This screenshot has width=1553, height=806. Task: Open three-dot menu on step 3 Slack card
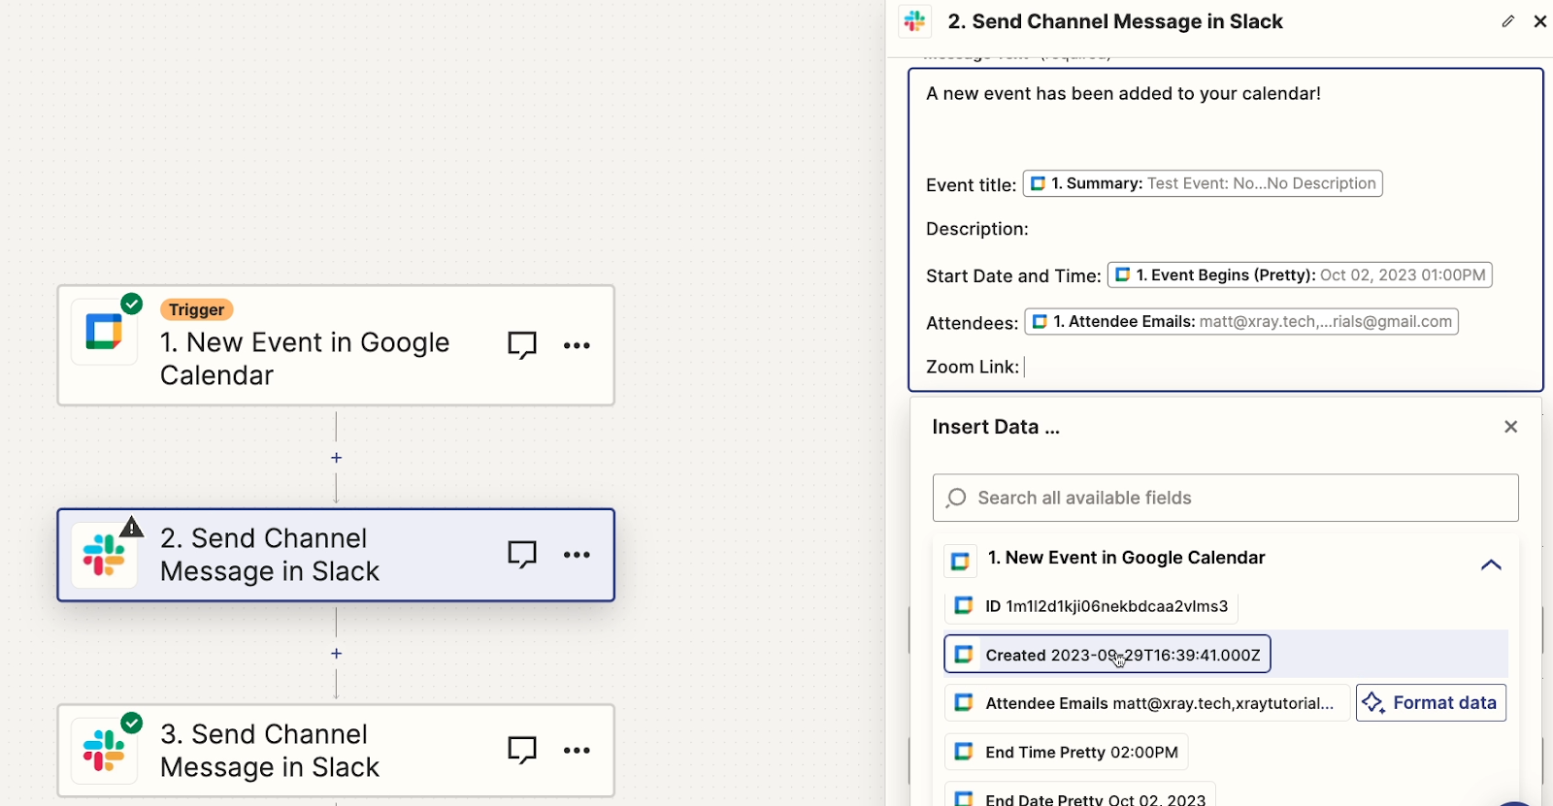pos(577,750)
